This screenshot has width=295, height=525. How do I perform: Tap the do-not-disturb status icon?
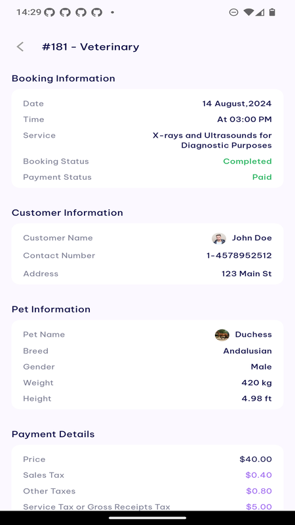point(233,12)
